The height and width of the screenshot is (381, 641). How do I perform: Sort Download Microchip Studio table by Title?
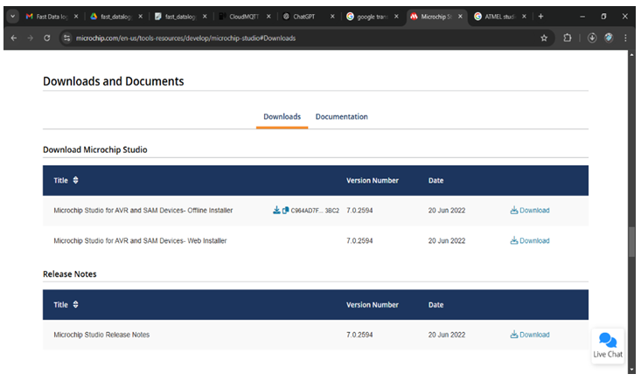tap(75, 181)
